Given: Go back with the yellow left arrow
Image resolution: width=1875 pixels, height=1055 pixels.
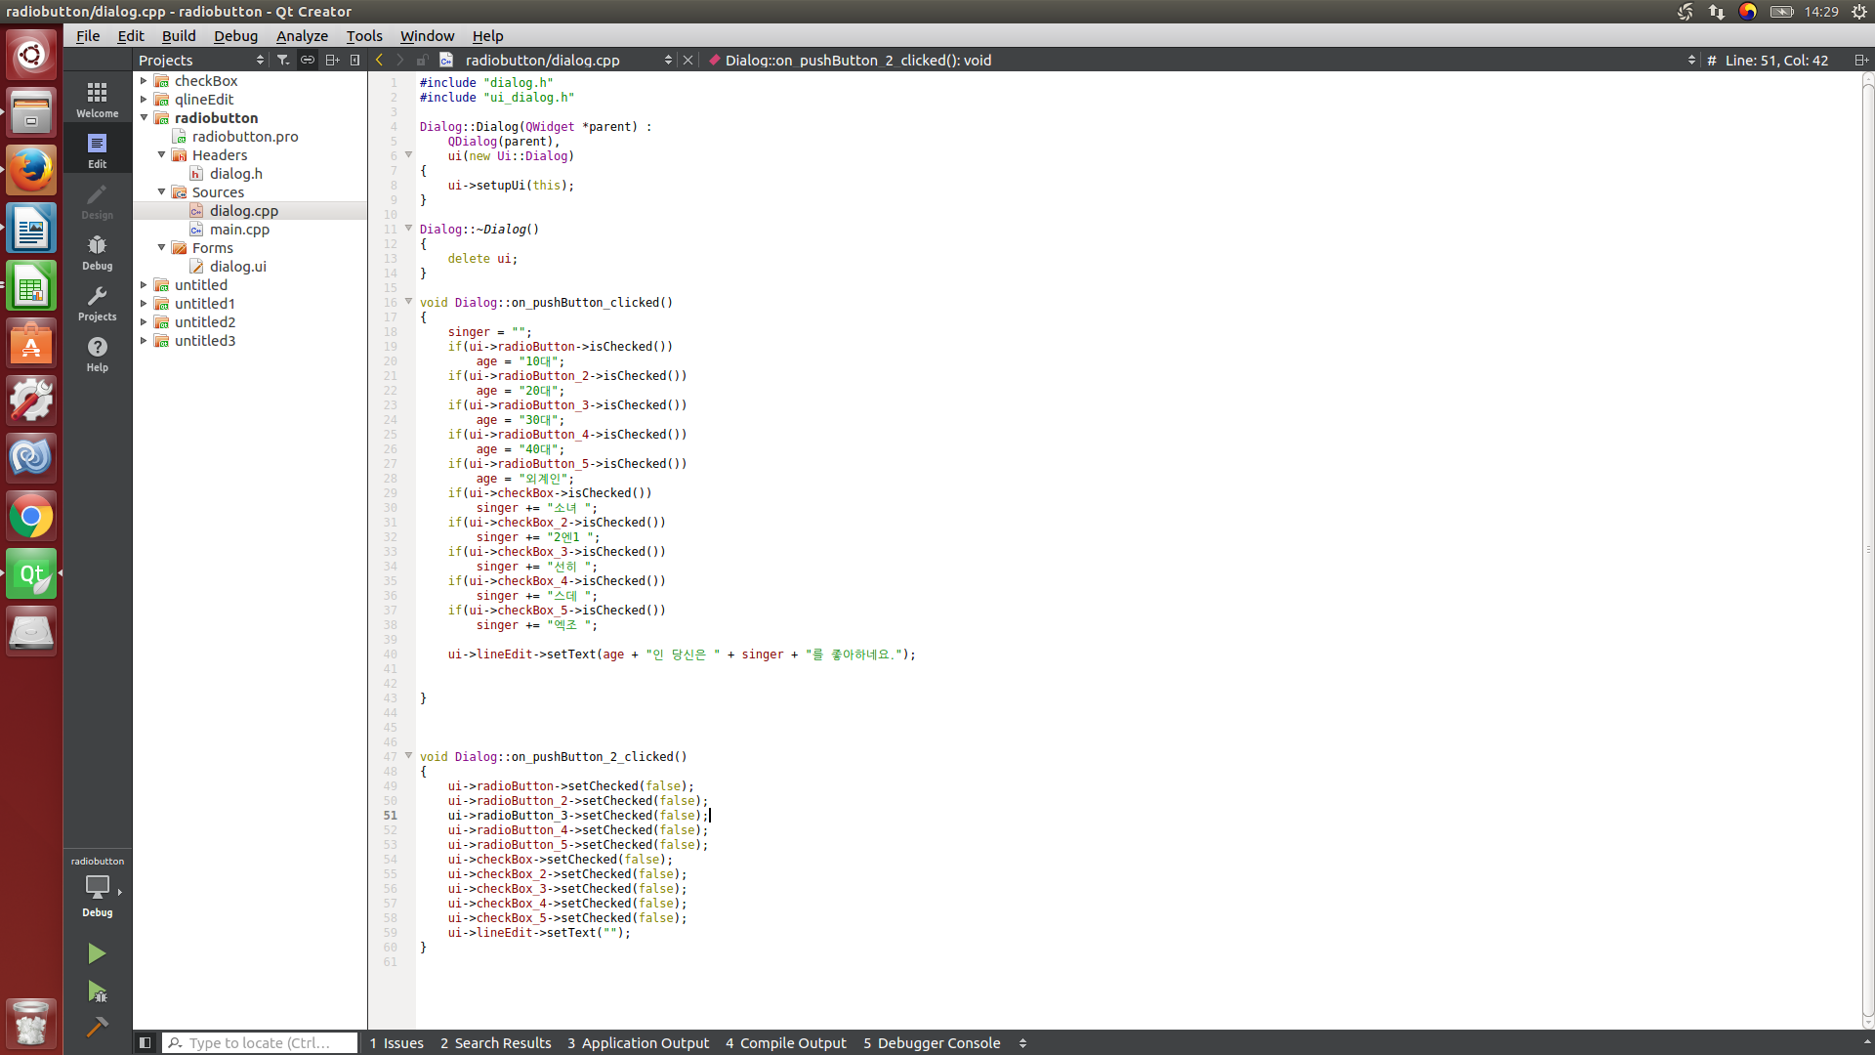Looking at the screenshot, I should tap(380, 60).
